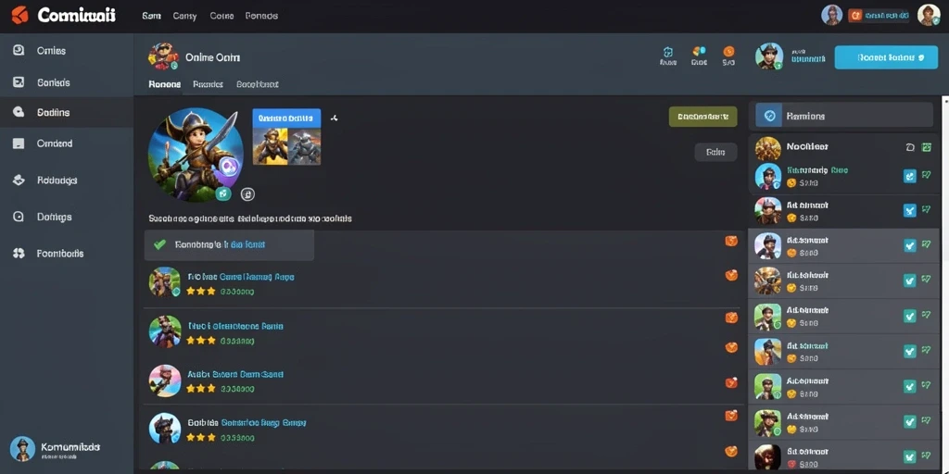Click the orange round icon in the header
Image resolution: width=949 pixels, height=474 pixels.
pyautogui.click(x=728, y=52)
